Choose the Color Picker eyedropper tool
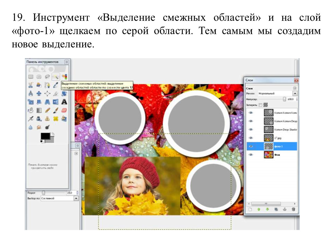 (x=56, y=85)
